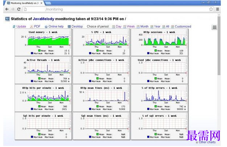
Task: Expand the Other charts section
Action: 206,142
